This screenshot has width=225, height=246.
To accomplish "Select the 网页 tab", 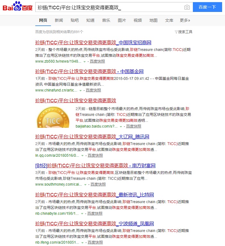I will [43, 21].
